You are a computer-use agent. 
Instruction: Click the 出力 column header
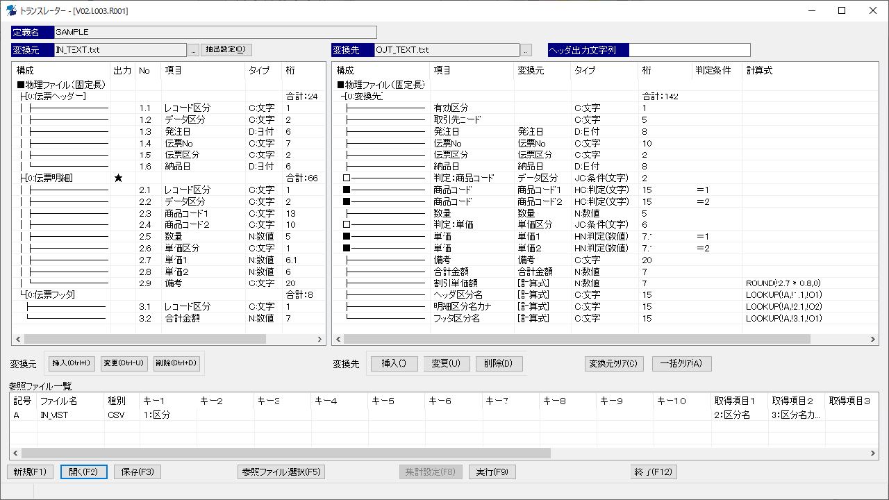pos(122,71)
